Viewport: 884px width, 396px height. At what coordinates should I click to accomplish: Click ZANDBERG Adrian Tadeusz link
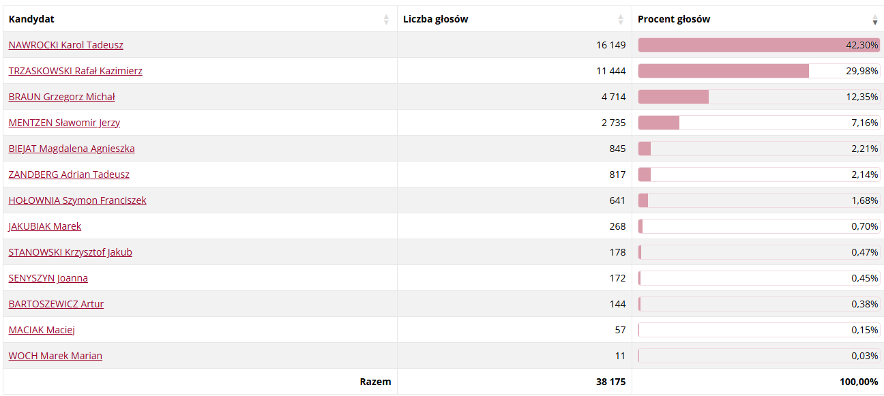(69, 174)
